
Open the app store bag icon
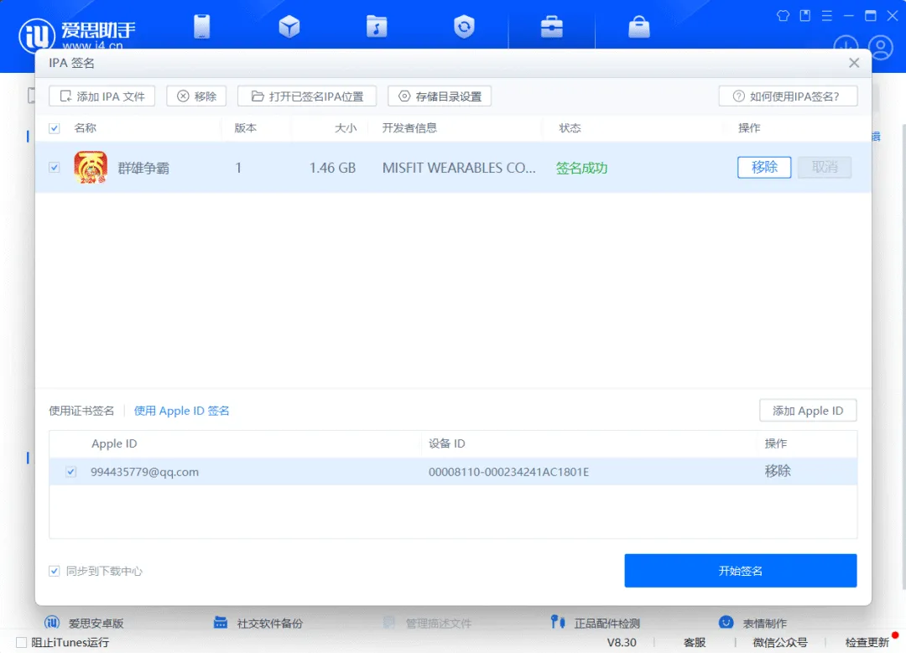pos(638,26)
